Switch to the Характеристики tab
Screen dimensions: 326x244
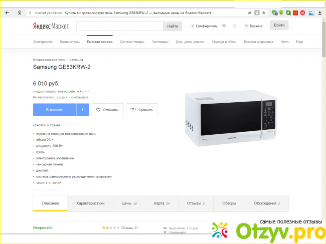(90, 203)
